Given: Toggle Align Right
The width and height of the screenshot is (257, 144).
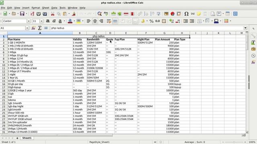Looking at the screenshot, I should pos(101,21).
